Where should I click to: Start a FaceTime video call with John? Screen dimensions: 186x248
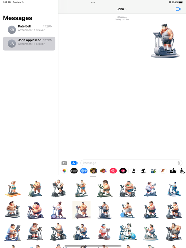[x=178, y=9]
